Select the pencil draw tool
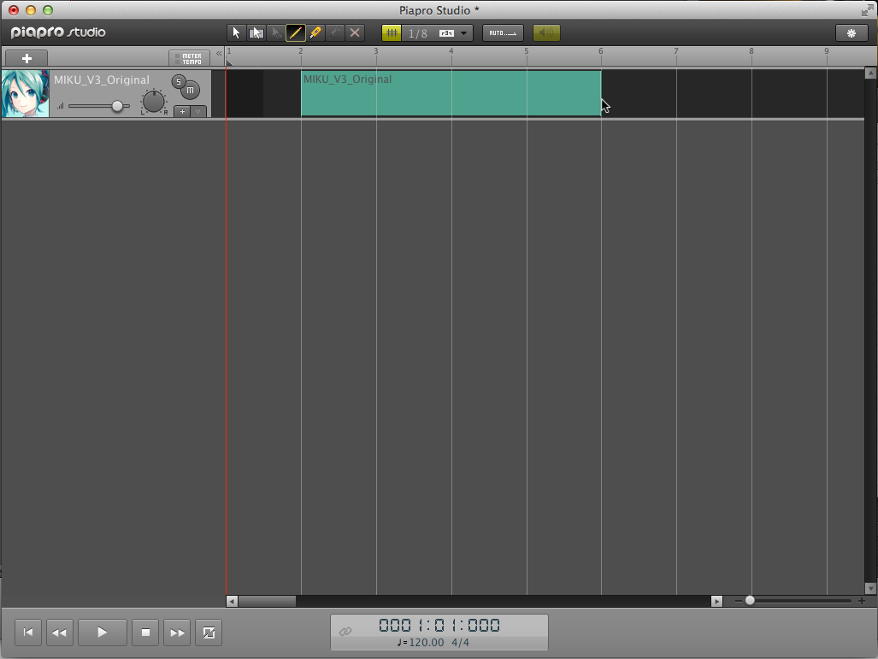878x659 pixels. tap(296, 33)
